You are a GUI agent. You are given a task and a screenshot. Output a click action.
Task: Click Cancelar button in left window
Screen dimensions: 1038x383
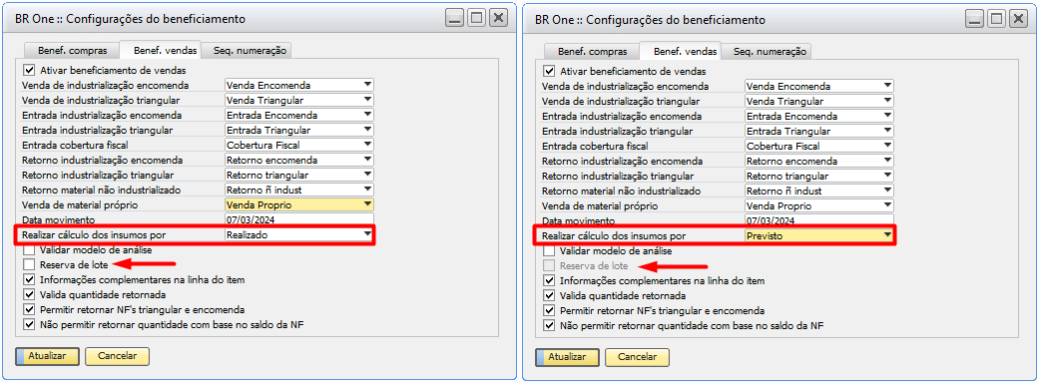(117, 356)
